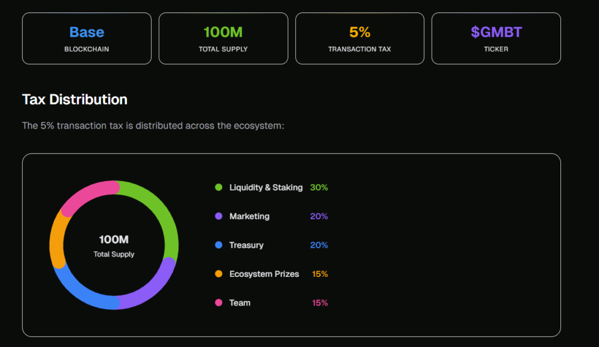Click the 100M Total Supply donut center

114,245
